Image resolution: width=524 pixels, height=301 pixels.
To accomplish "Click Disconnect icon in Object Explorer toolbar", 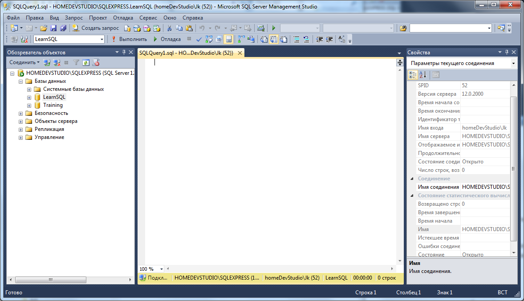I will (x=57, y=62).
